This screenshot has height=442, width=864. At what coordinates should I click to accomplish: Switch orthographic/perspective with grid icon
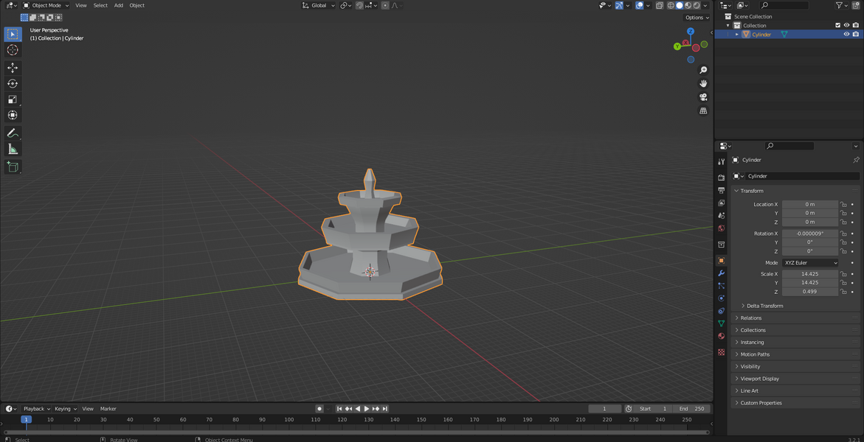[703, 110]
